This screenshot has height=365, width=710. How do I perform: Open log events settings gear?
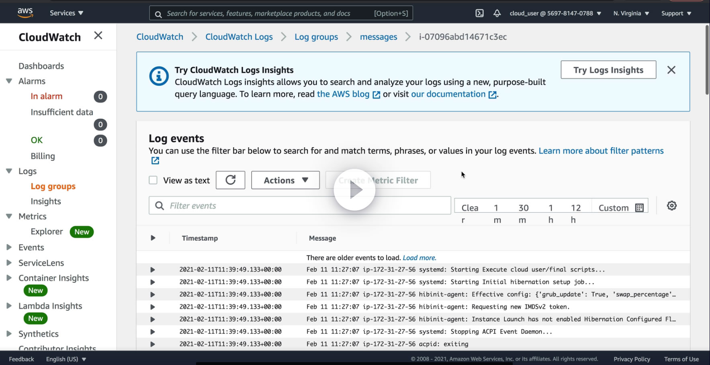point(672,206)
